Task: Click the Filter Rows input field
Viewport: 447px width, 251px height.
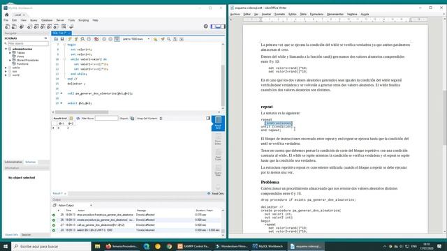Action: (x=106, y=118)
